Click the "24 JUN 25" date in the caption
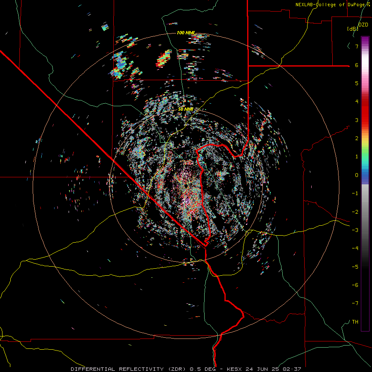This screenshot has height=372, width=372. pyautogui.click(x=262, y=369)
